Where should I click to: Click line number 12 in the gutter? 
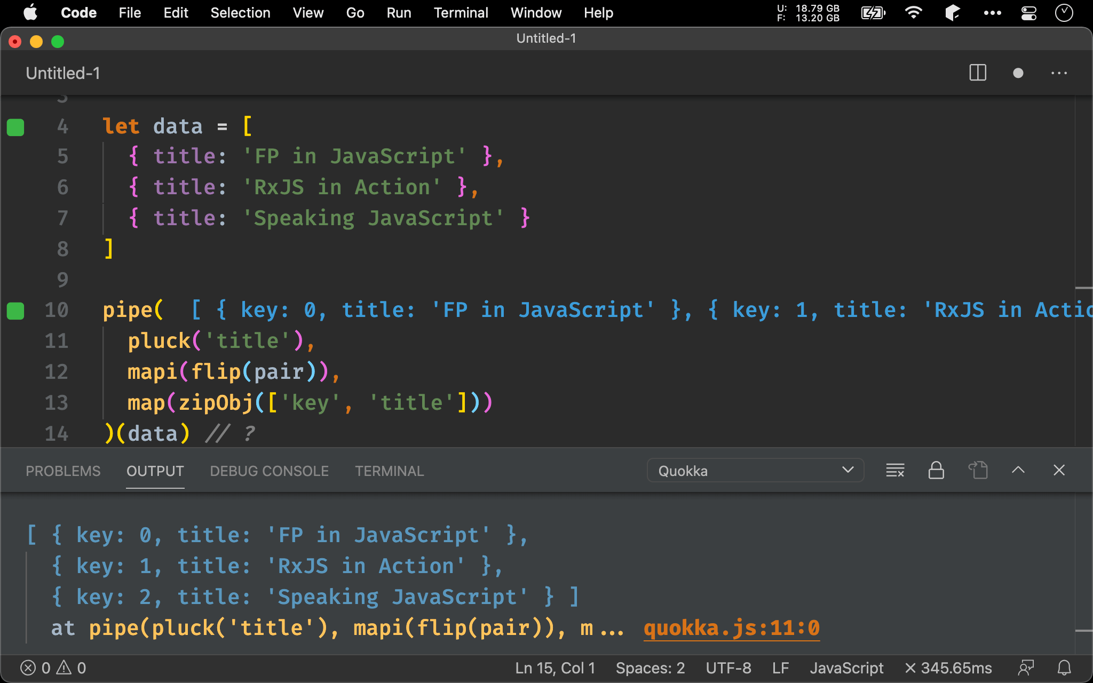[56, 371]
